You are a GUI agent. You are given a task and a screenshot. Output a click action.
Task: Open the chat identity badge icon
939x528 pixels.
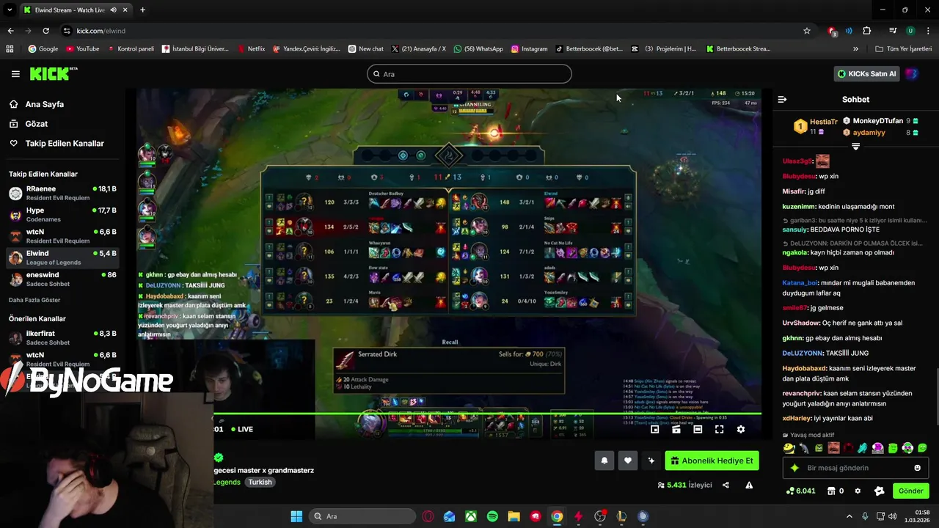click(x=879, y=491)
